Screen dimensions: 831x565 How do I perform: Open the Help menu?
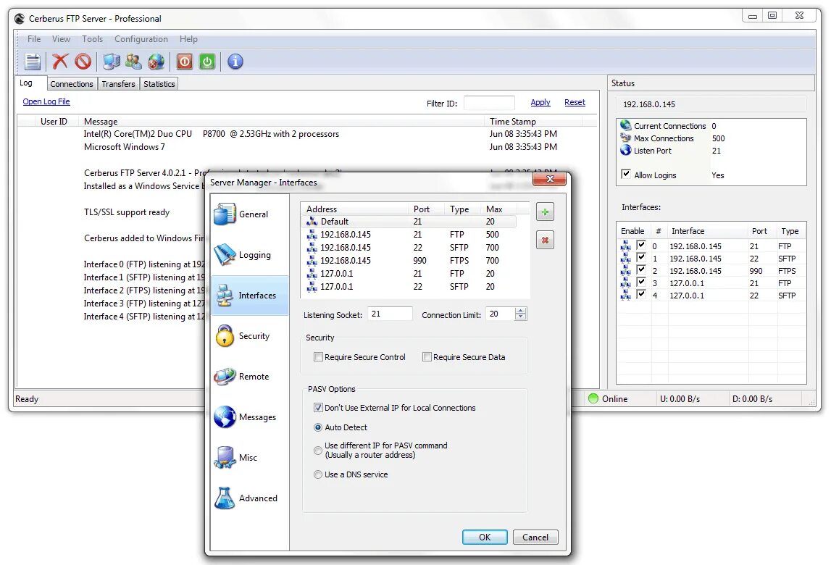(188, 39)
